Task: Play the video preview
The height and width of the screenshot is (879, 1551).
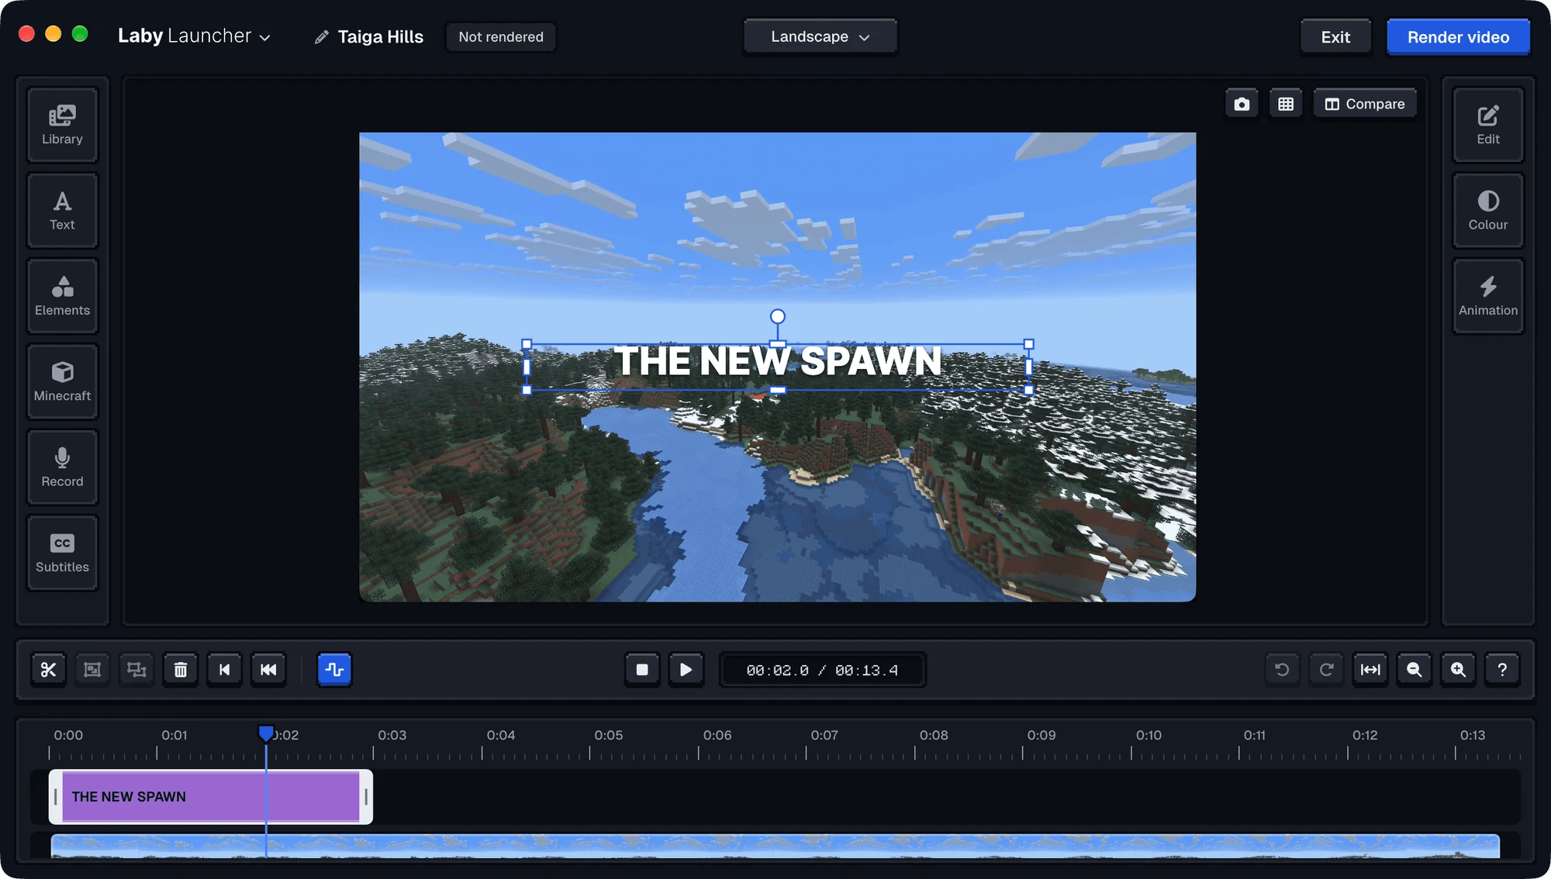Action: [x=686, y=670]
